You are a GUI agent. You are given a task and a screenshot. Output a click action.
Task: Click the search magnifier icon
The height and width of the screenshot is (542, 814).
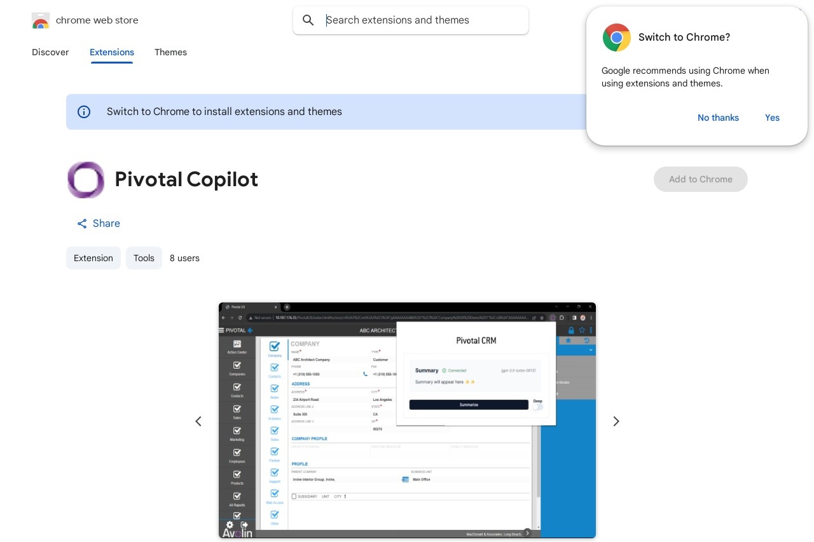pyautogui.click(x=308, y=20)
